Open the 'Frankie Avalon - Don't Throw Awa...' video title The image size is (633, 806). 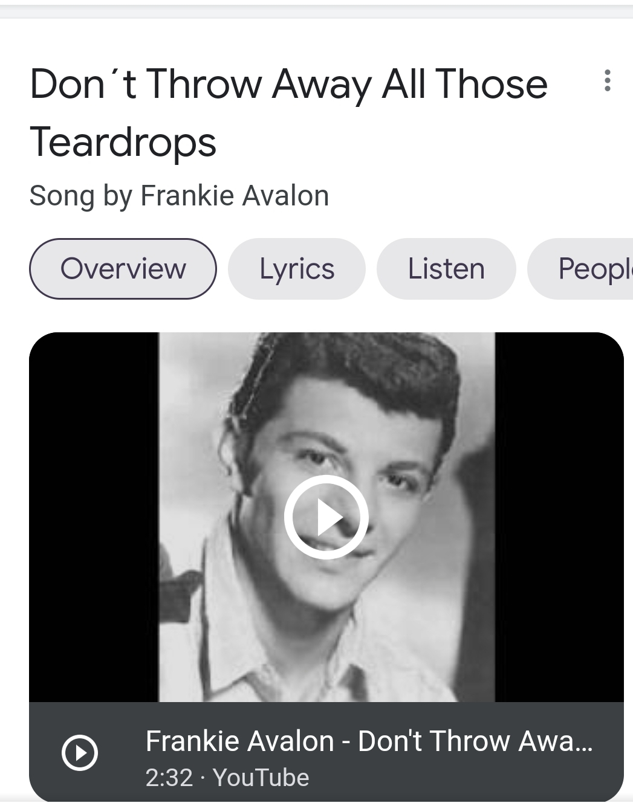tap(369, 741)
